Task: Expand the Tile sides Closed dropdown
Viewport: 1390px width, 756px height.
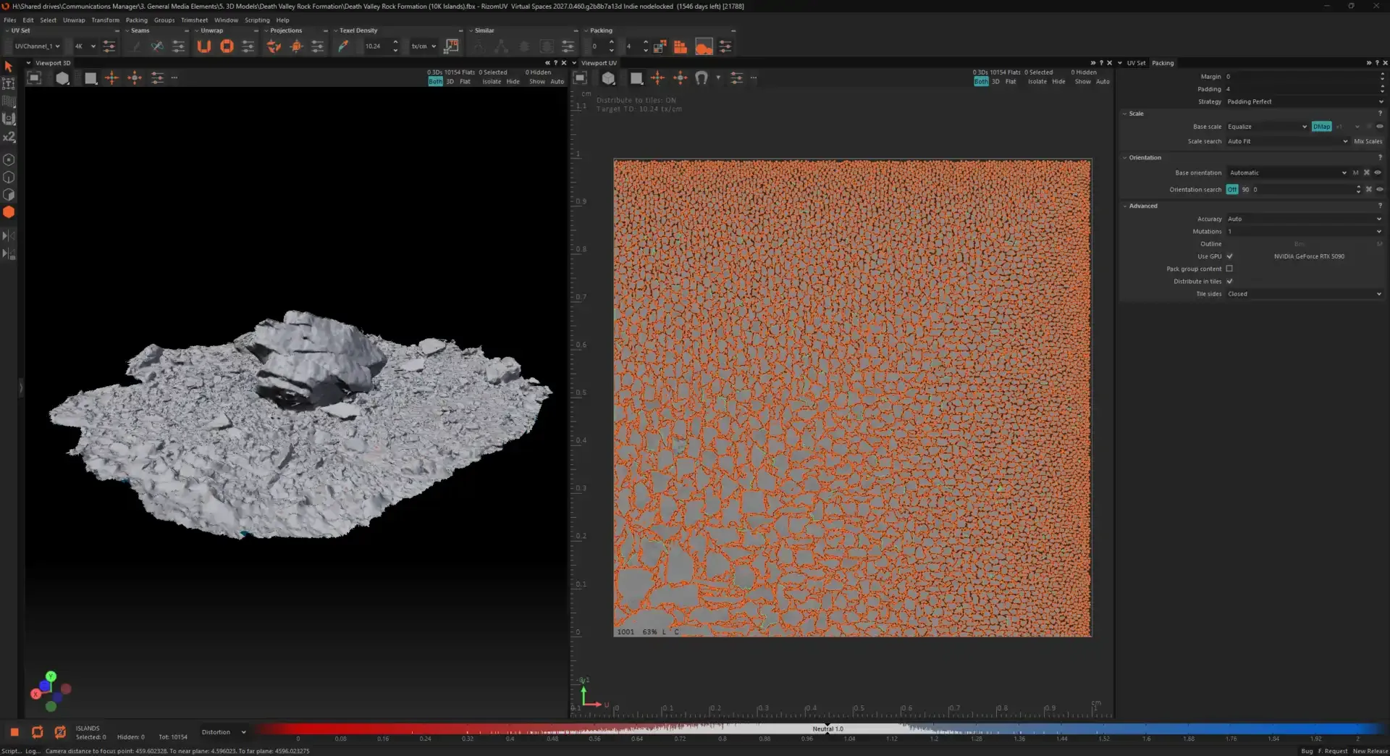Action: point(1305,294)
